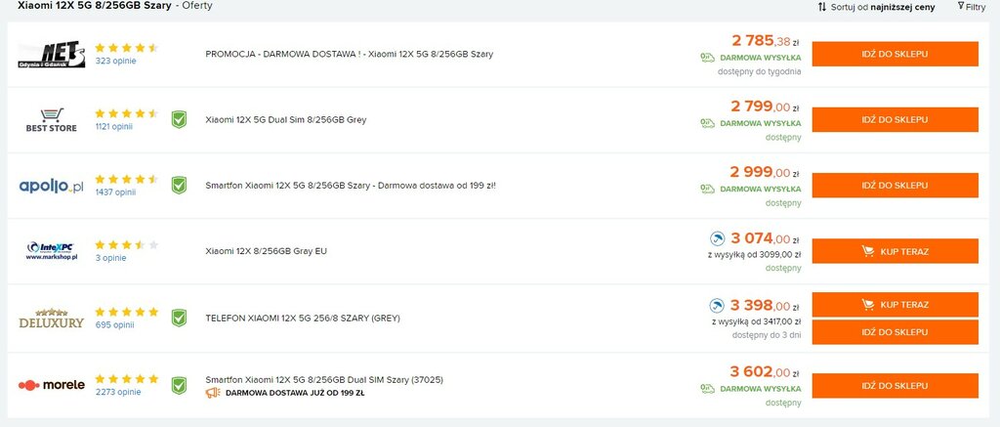Click the IntexPC markshop logo
The height and width of the screenshot is (427, 1000).
[x=51, y=251]
